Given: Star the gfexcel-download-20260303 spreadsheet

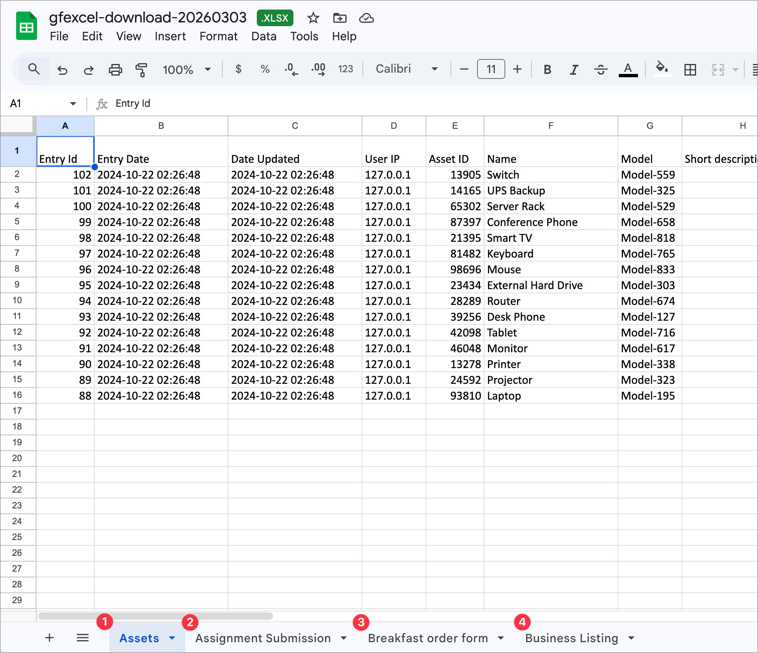Looking at the screenshot, I should (x=313, y=18).
